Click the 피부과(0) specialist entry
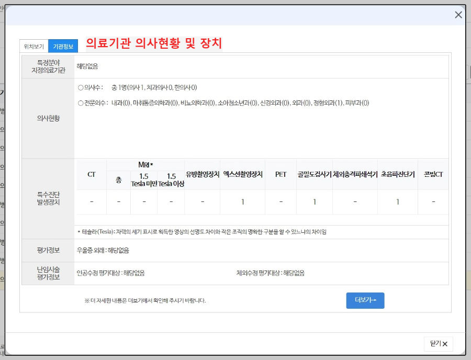 point(357,103)
